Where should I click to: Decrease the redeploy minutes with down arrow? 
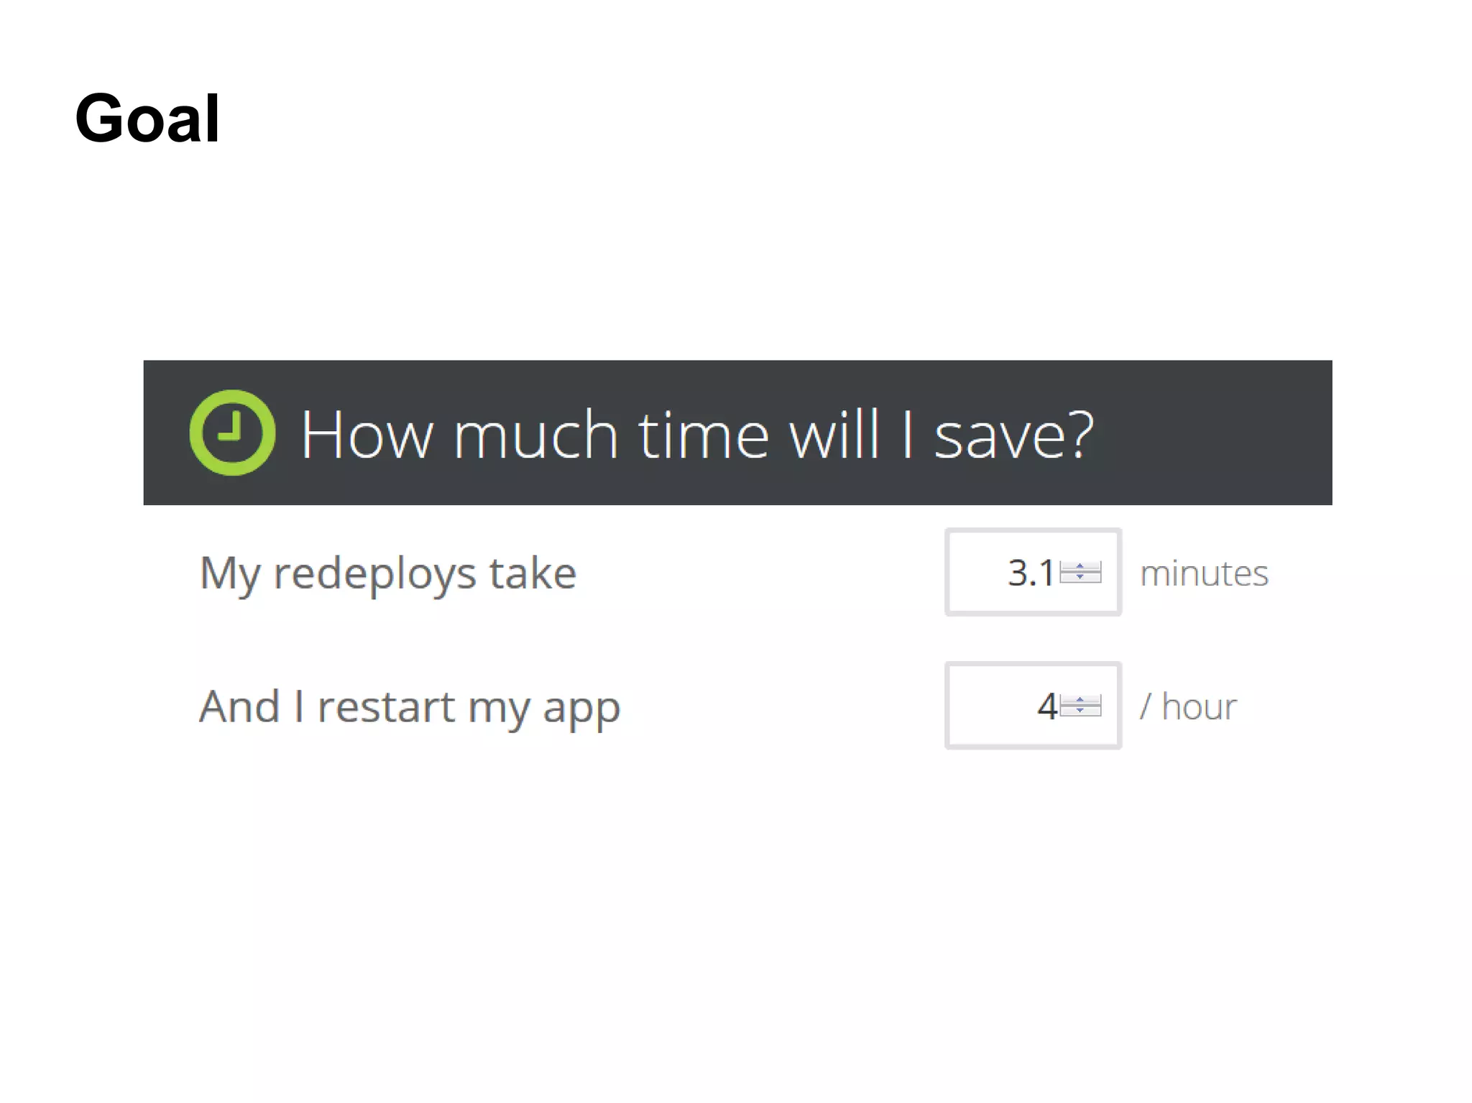(1080, 578)
